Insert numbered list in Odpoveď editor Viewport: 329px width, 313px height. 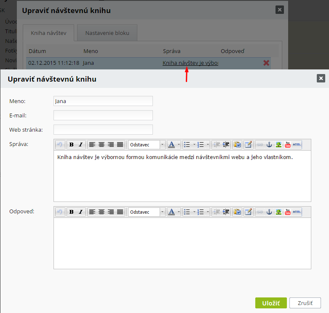pyautogui.click(x=201, y=212)
